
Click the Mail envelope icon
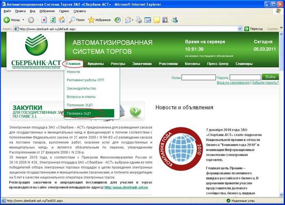click(x=128, y=20)
